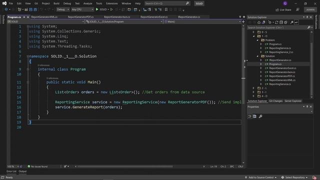This screenshot has height=180, width=320.
Task: Expand the 2 - L folder
Action: pos(253,88)
